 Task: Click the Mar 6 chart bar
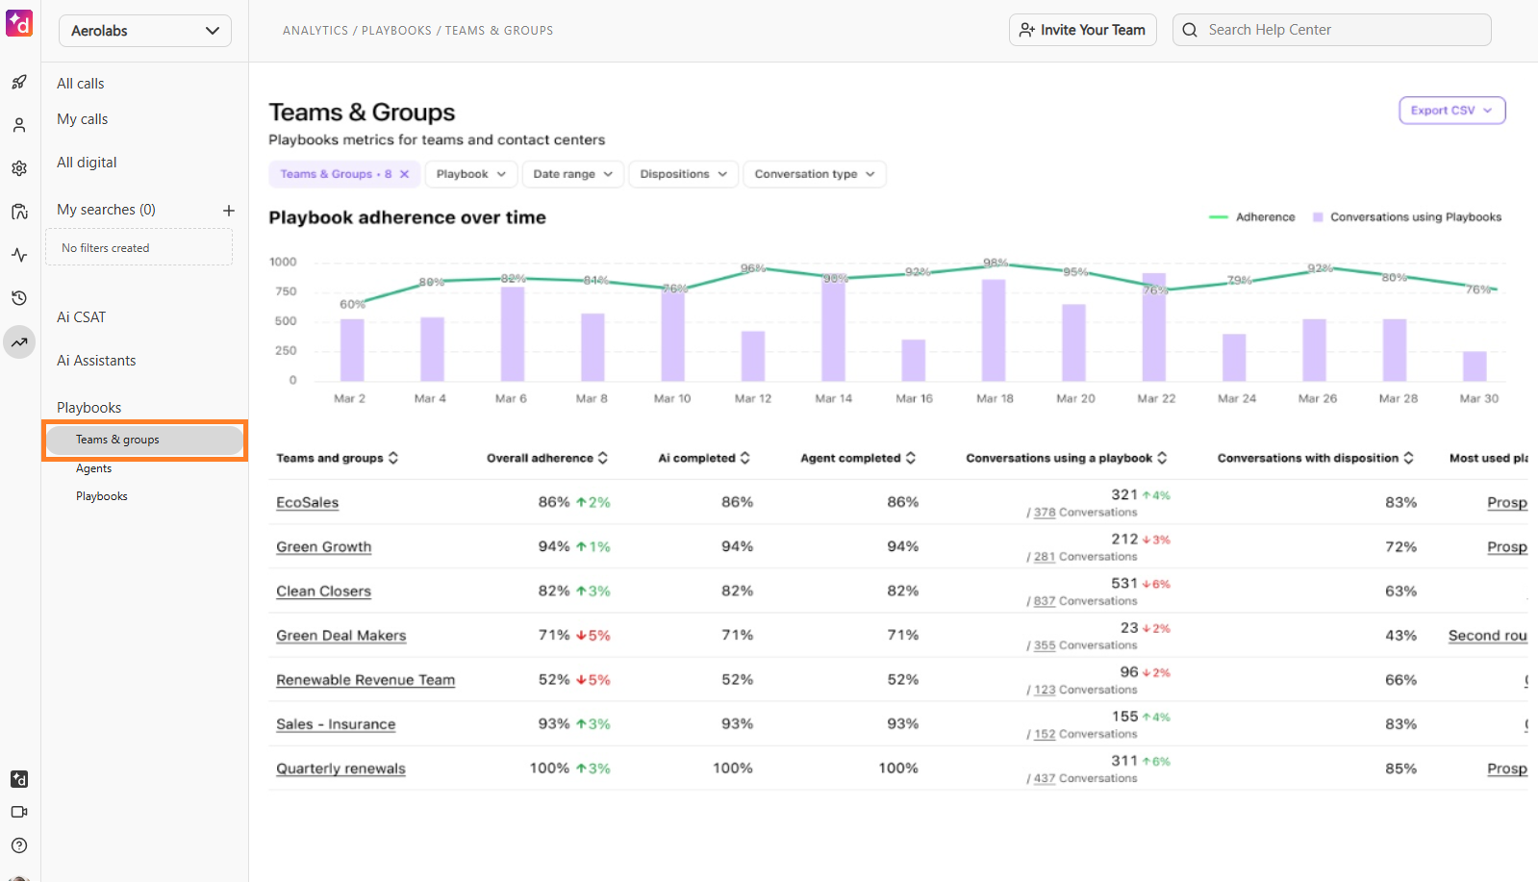513,334
